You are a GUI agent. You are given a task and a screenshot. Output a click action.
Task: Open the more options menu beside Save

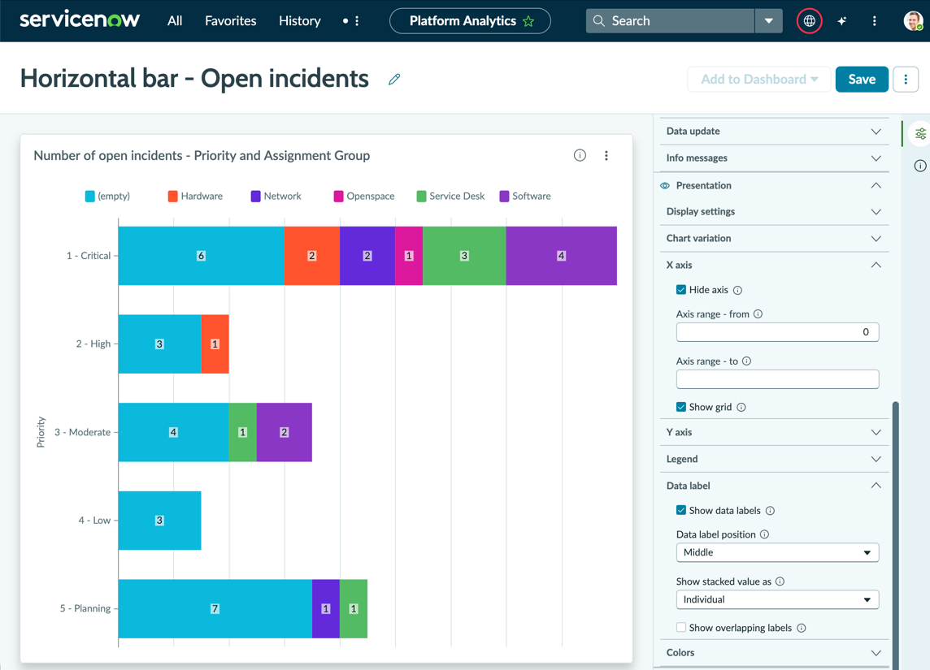(x=906, y=79)
